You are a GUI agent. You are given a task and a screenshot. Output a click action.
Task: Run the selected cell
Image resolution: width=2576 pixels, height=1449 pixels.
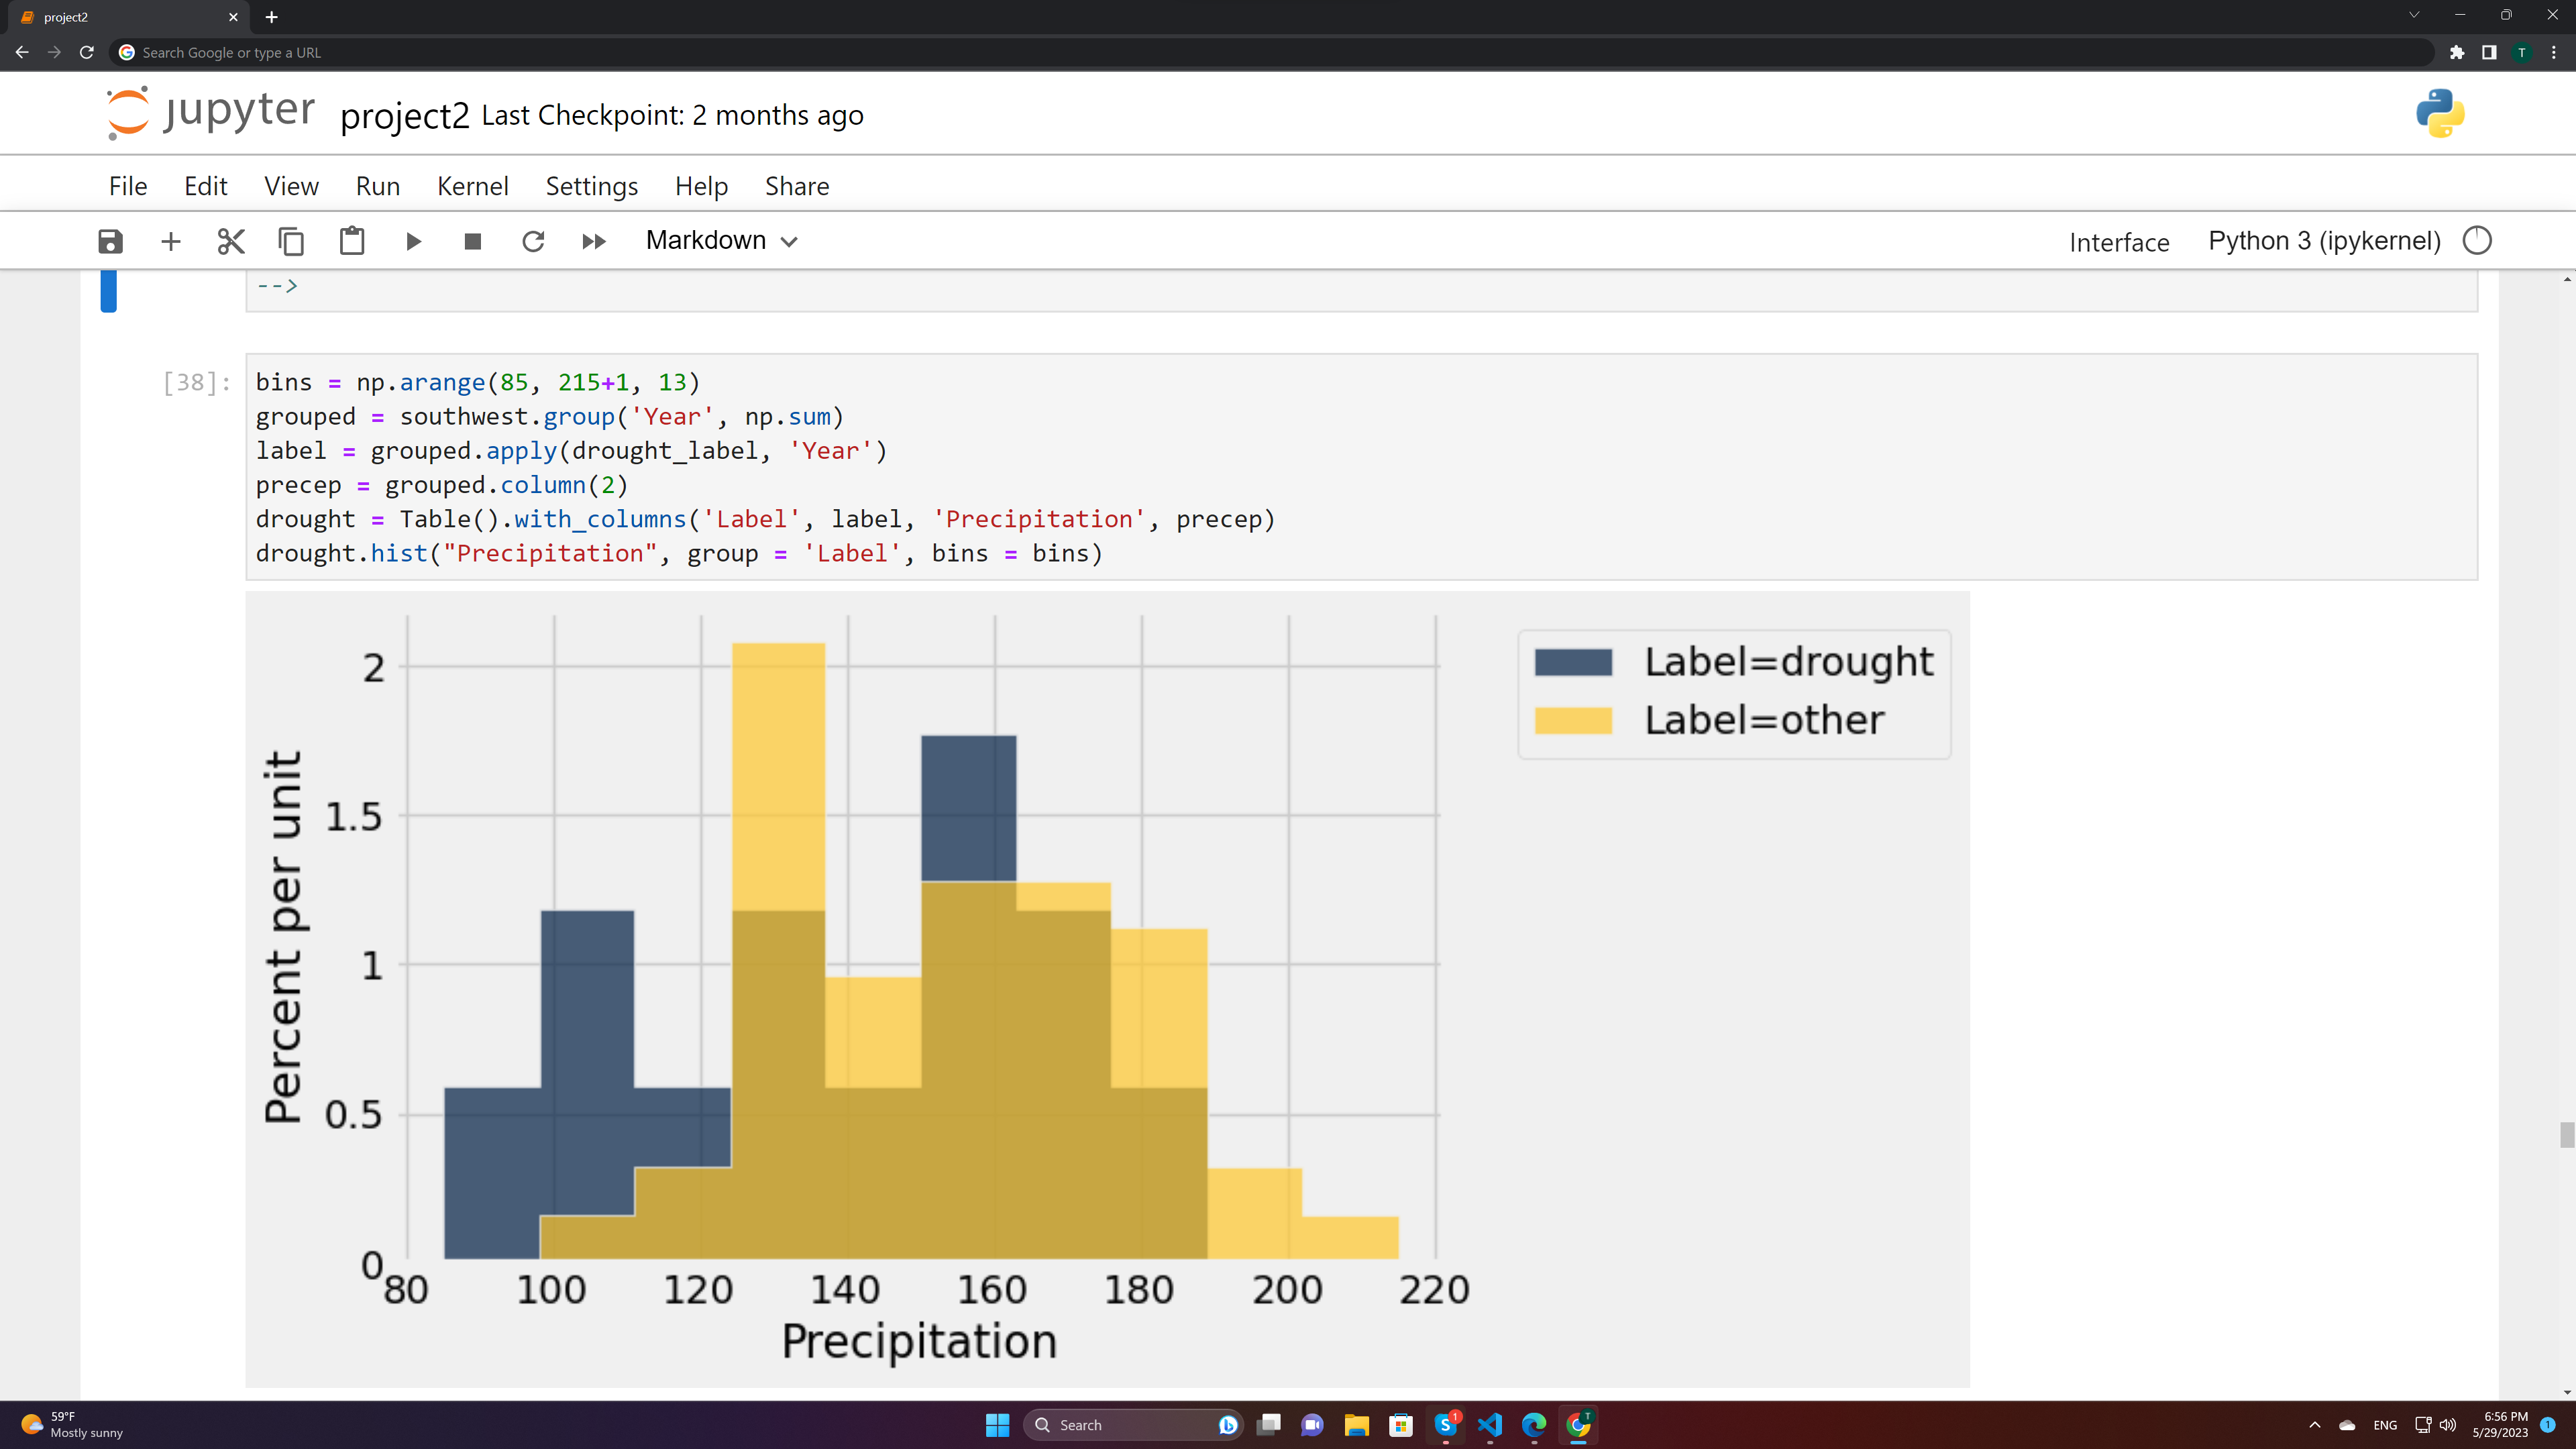click(x=413, y=241)
